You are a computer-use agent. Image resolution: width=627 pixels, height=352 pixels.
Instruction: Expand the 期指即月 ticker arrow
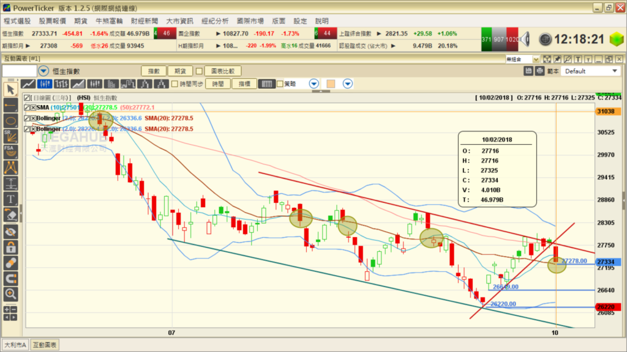pos(28,46)
